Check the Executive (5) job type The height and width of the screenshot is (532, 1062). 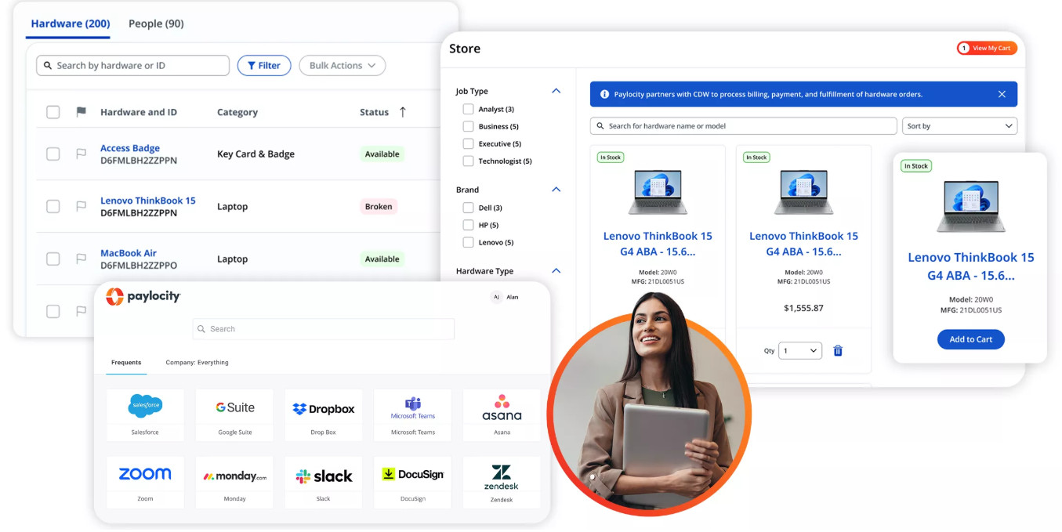468,143
